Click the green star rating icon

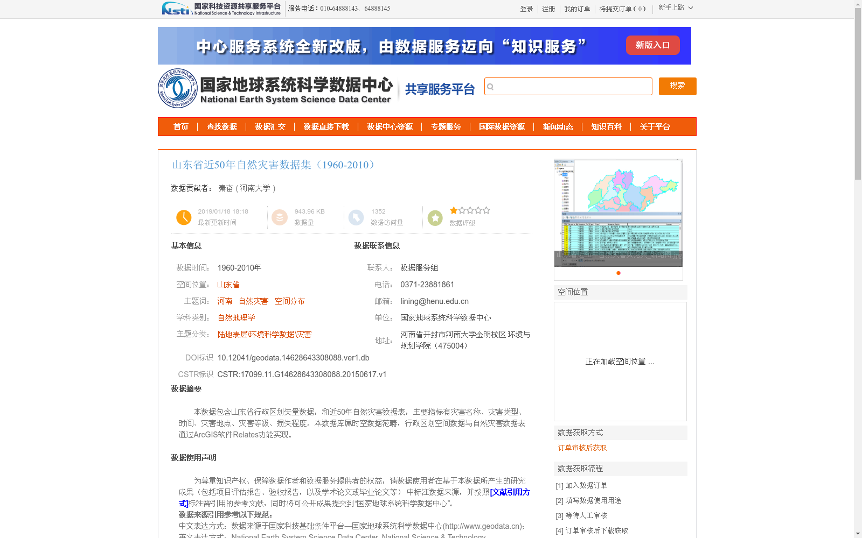click(x=435, y=218)
